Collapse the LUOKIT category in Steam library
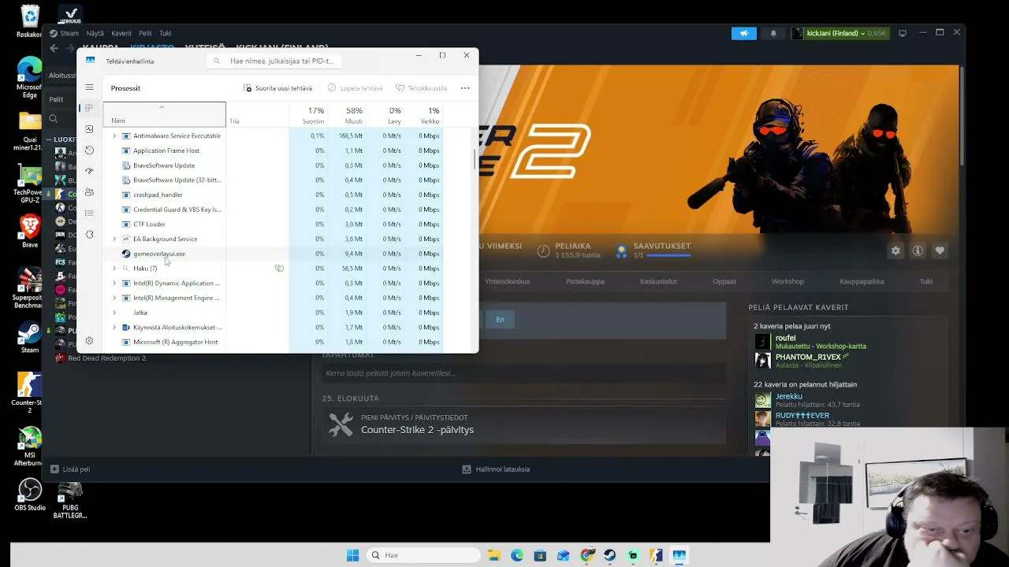This screenshot has width=1009, height=567. tap(48, 139)
